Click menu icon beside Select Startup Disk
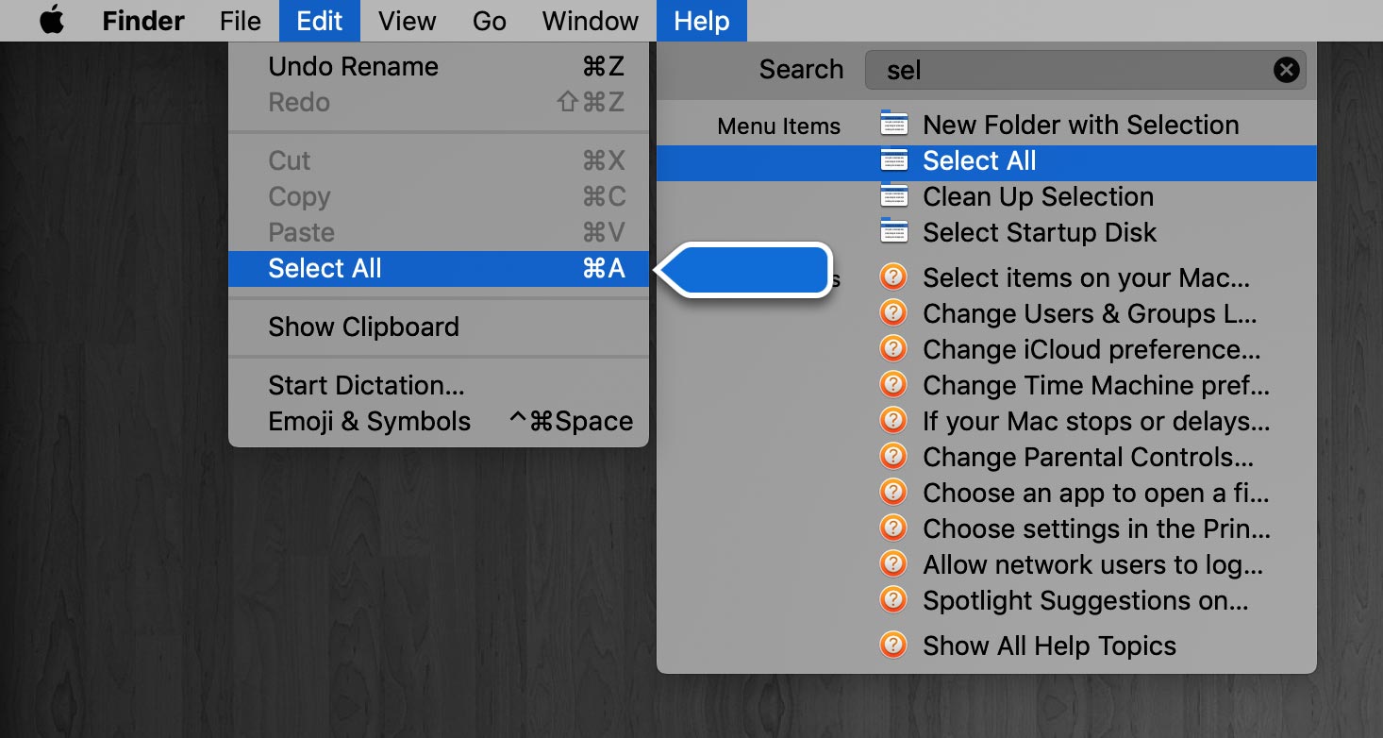This screenshot has height=738, width=1383. 893,232
